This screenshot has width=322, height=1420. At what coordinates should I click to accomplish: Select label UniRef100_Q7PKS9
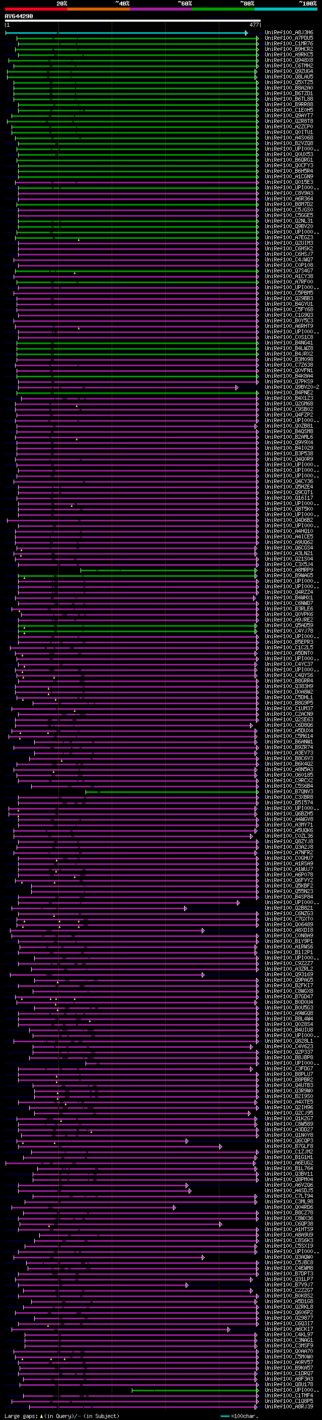(289, 381)
